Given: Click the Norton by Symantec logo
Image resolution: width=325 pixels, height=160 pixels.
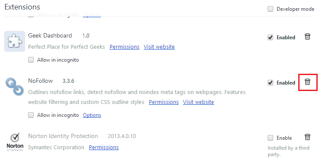Looking at the screenshot, I should (15, 142).
